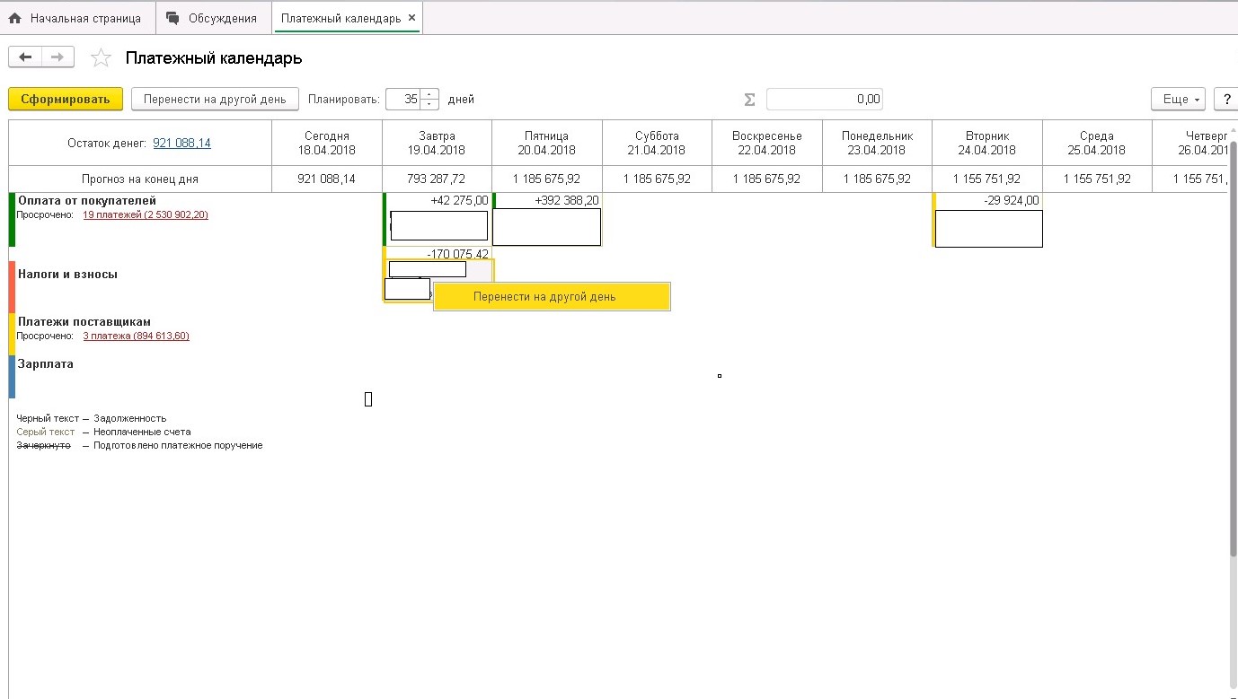Viewport: 1238px width, 699px height.
Task: Click the Завтра 19.04.2018 column header
Action: [437, 143]
